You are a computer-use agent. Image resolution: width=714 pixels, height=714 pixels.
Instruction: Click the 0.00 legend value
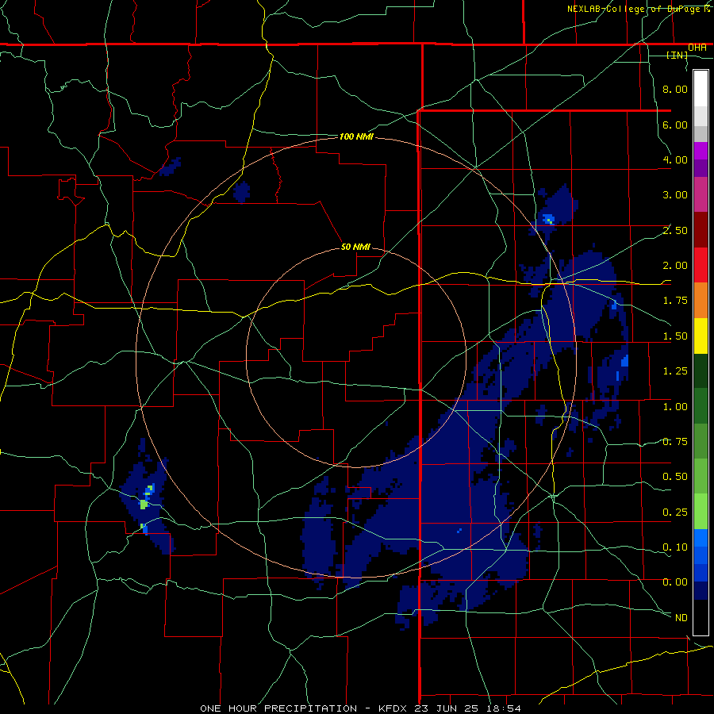tap(675, 582)
